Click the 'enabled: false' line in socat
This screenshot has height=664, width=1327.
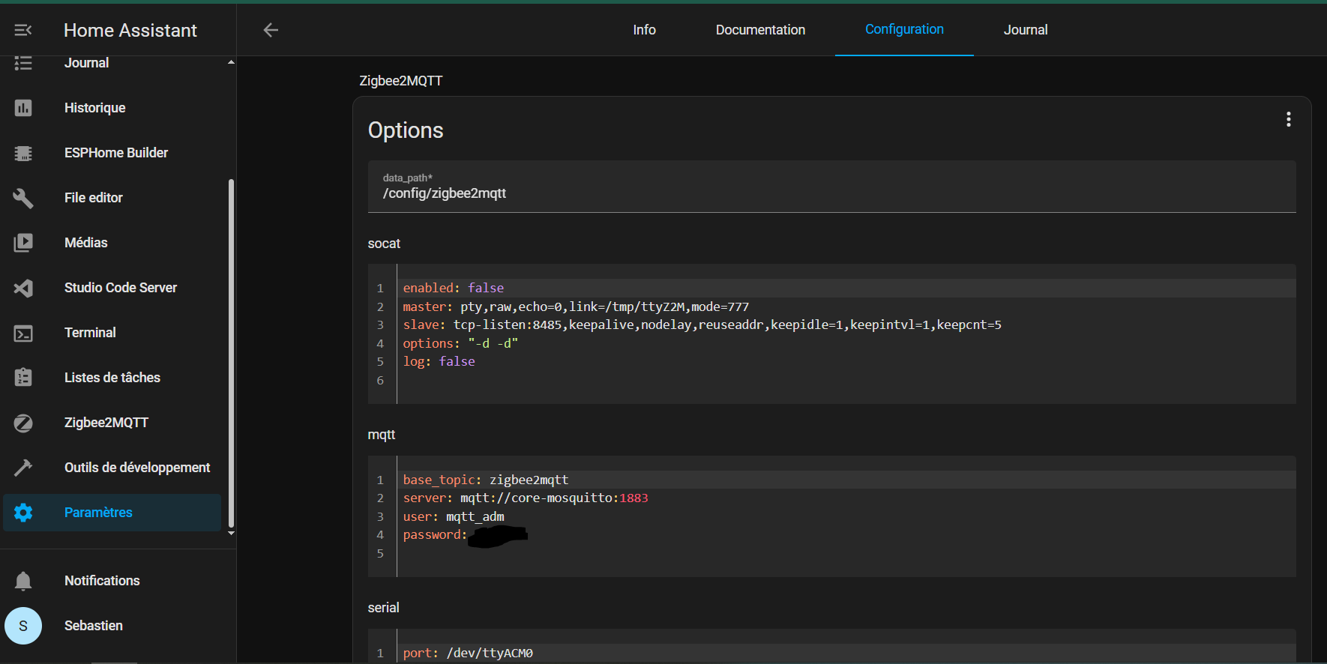pyautogui.click(x=846, y=288)
